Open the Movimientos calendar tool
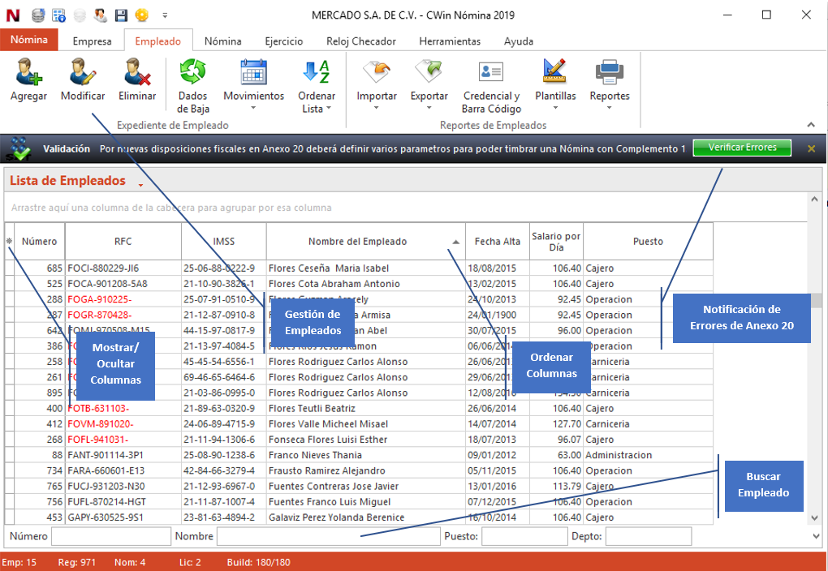This screenshot has height=571, width=828. pyautogui.click(x=253, y=72)
